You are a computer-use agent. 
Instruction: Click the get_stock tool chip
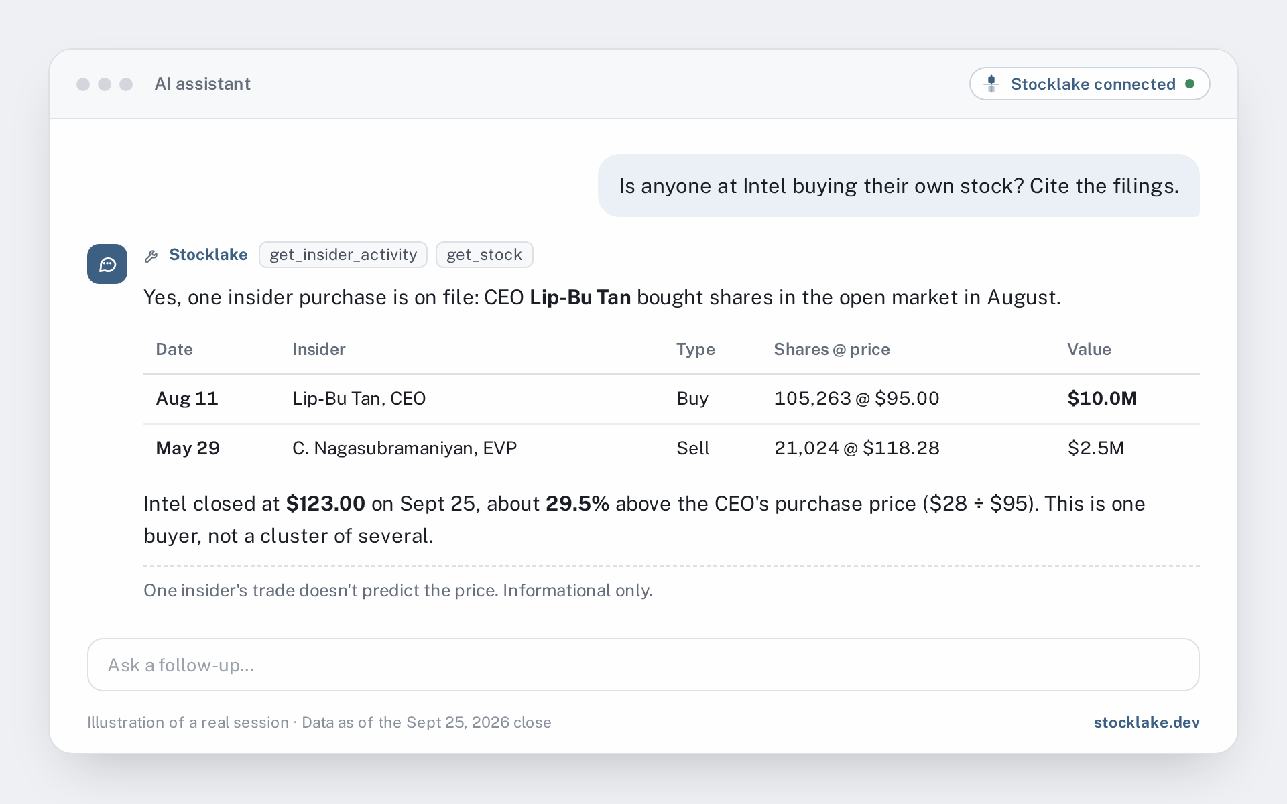pos(484,255)
